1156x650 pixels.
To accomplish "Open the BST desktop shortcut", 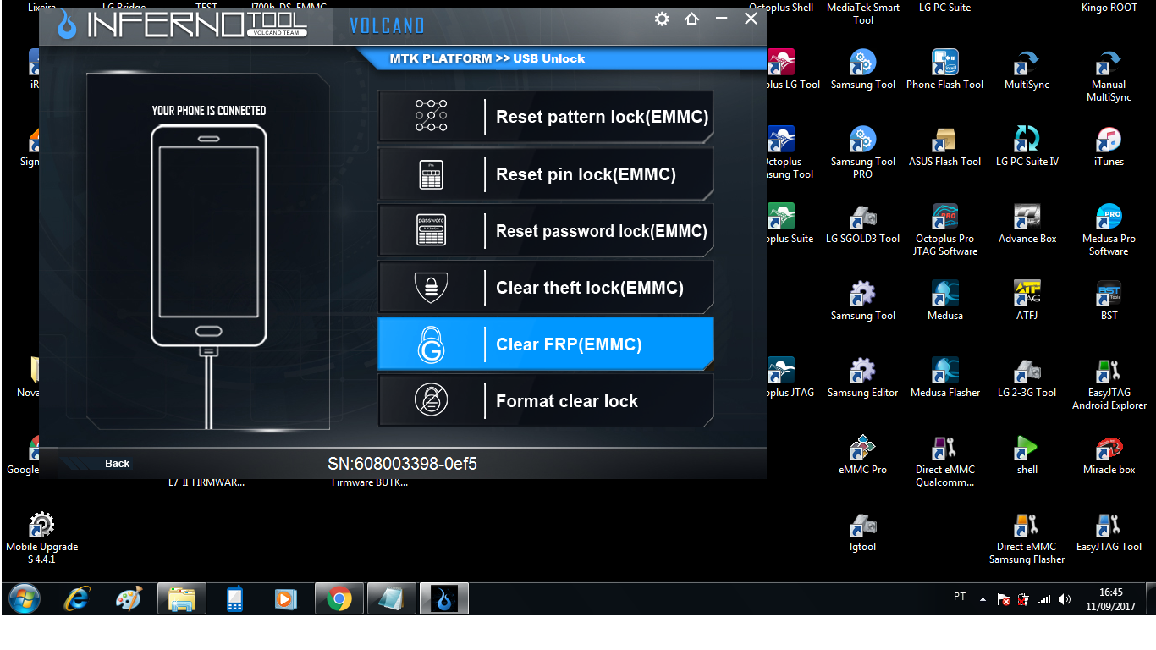I will click(x=1109, y=300).
